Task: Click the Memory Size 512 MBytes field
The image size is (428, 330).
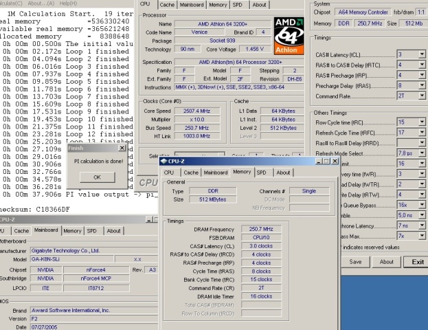Action: pos(213,199)
